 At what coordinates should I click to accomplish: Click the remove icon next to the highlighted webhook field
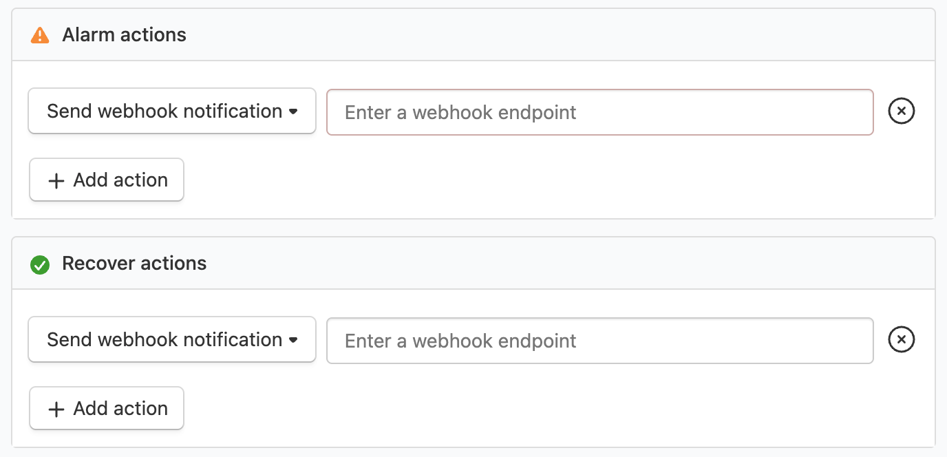[902, 111]
